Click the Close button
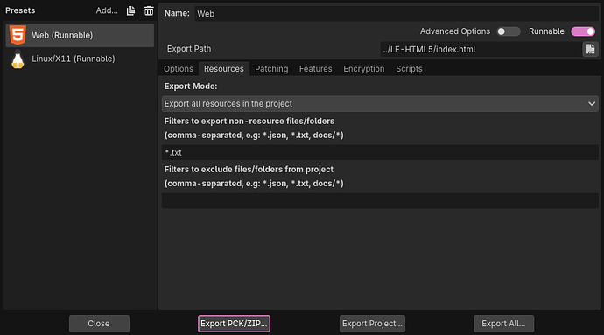The width and height of the screenshot is (604, 335). click(99, 324)
